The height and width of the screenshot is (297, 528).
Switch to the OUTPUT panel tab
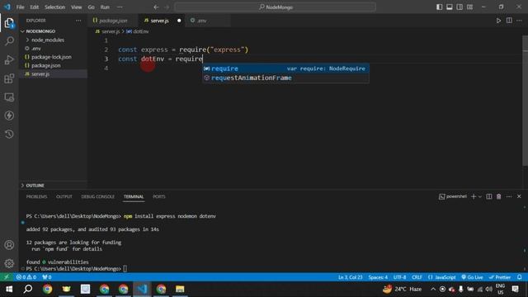tap(64, 196)
